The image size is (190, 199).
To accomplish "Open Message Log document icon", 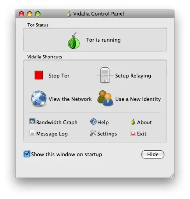I will (x=32, y=133).
